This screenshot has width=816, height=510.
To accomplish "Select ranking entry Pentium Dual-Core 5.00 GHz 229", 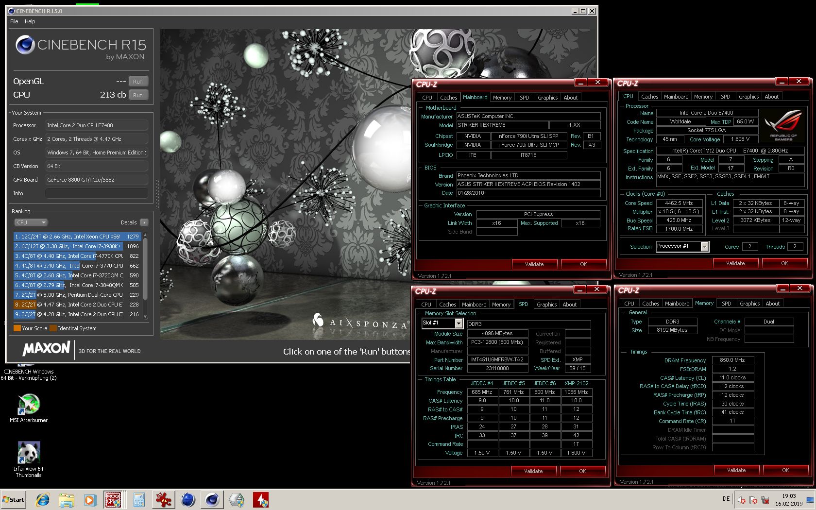I will [x=77, y=295].
